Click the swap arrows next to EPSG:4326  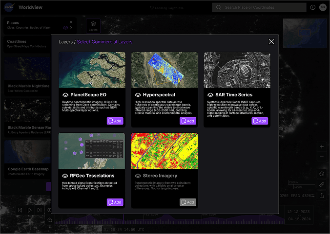(313, 196)
